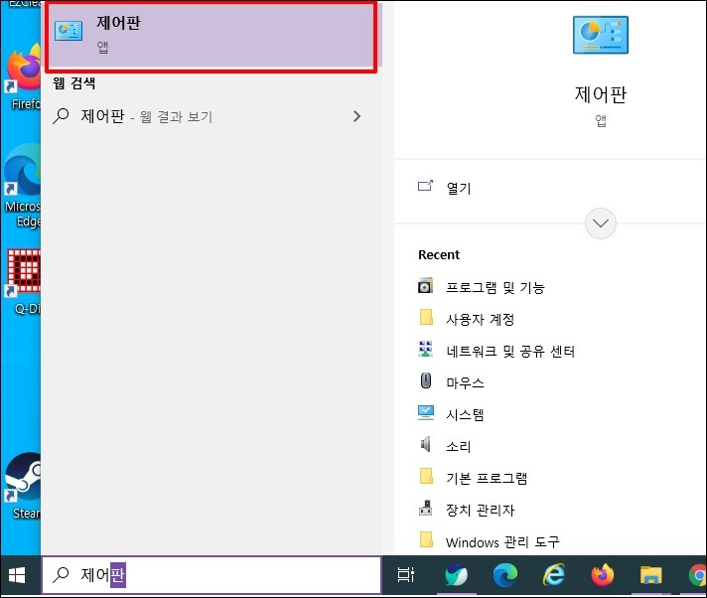Launch Firefox from the taskbar
The width and height of the screenshot is (707, 598).
click(x=603, y=575)
